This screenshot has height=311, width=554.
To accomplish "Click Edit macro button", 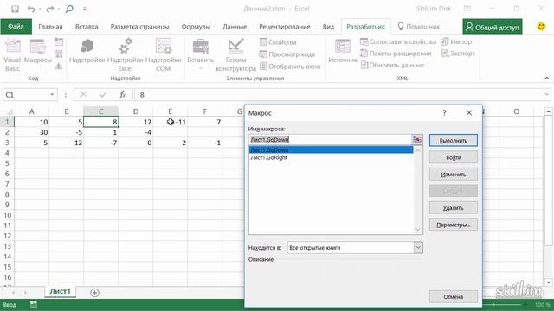I will (x=454, y=175).
